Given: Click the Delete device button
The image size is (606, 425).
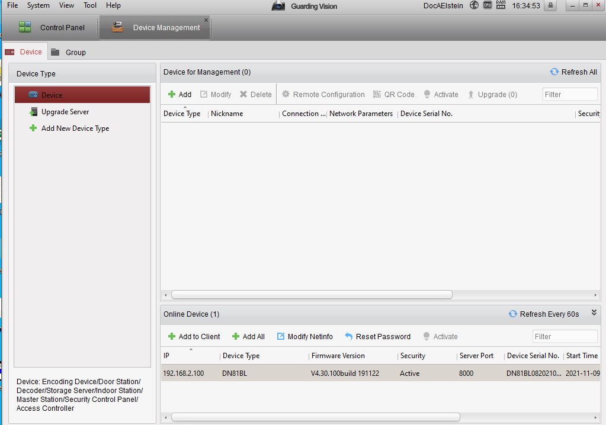Looking at the screenshot, I should (255, 94).
